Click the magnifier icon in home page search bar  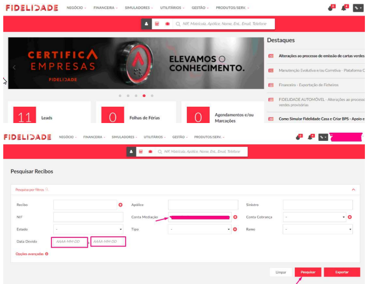[x=178, y=24]
